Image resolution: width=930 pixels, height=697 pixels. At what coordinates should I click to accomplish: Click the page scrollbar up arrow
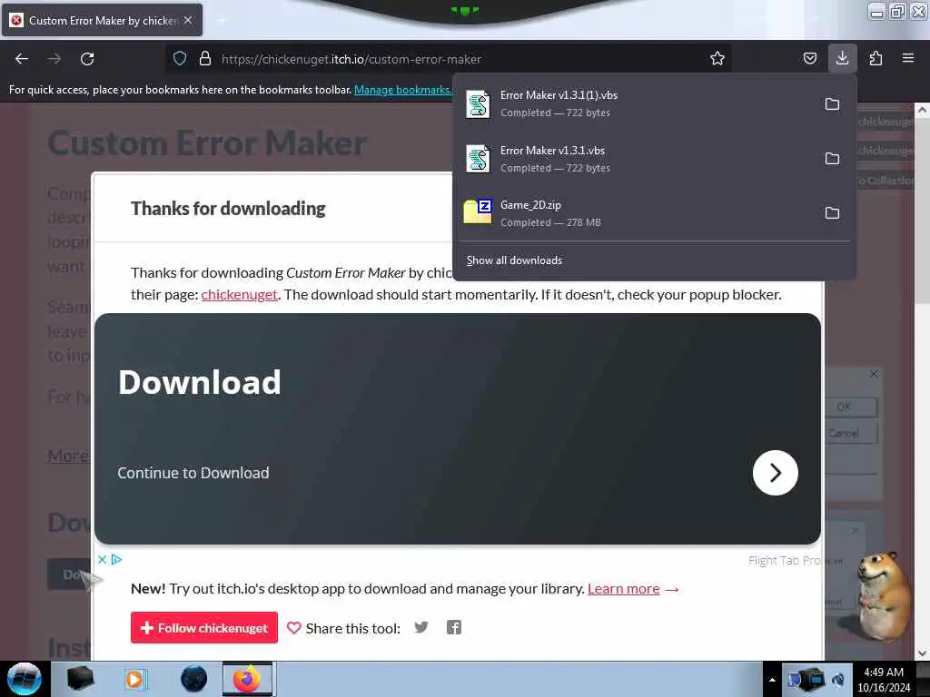(922, 110)
